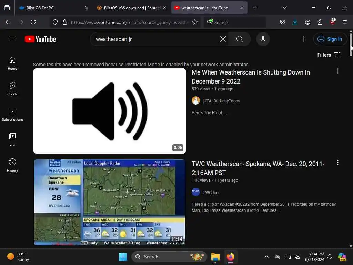Image resolution: width=353 pixels, height=265 pixels.
Task: Reload the current page
Action: click(x=33, y=22)
